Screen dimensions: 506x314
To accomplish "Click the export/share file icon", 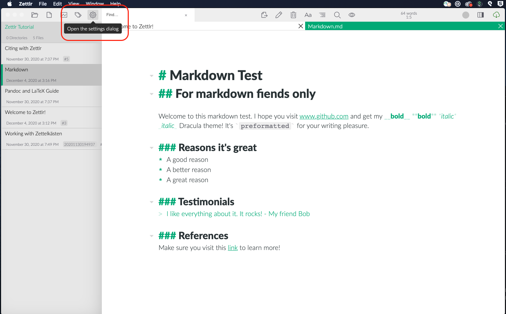I will 264,15.
